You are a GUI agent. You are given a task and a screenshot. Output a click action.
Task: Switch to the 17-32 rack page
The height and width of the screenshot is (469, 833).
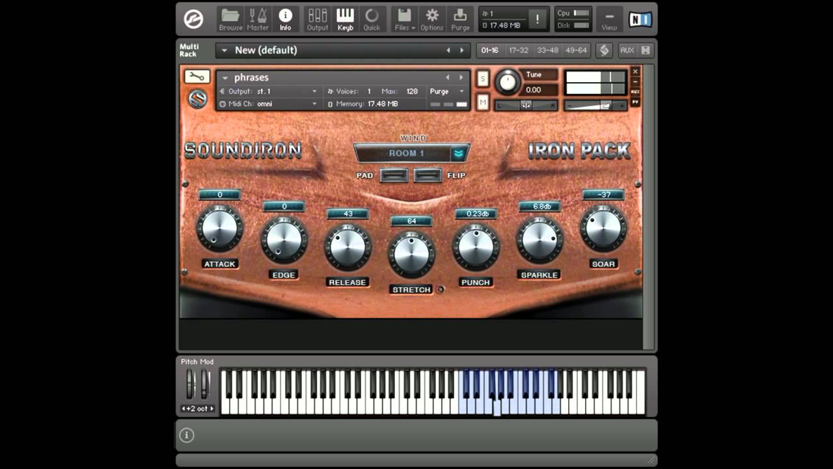point(519,50)
